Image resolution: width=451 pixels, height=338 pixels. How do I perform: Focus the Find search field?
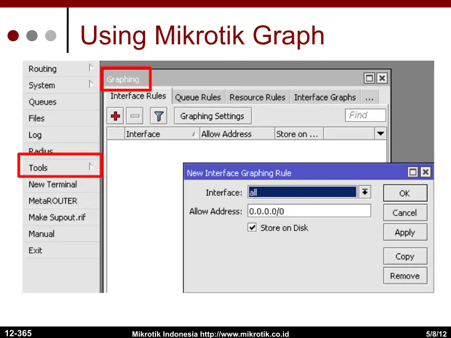(365, 115)
